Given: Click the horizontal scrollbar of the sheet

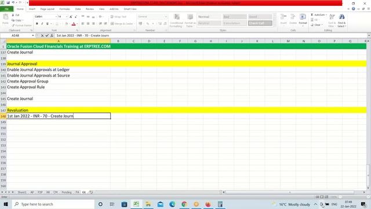Looking at the screenshot, I should 290,192.
